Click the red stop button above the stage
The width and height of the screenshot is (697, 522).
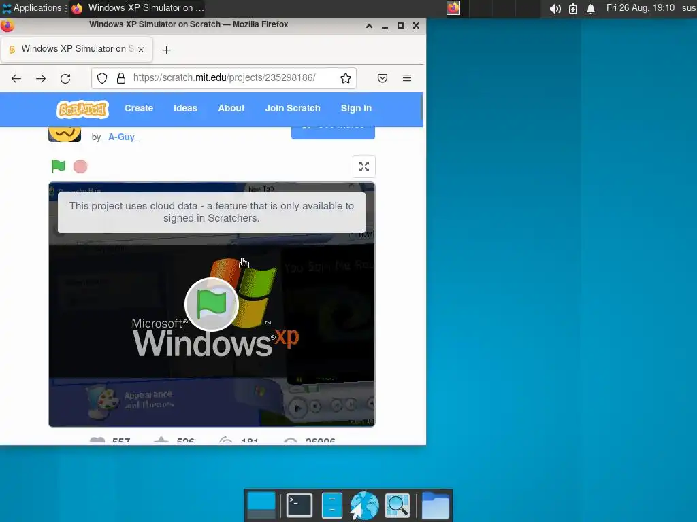coord(80,167)
